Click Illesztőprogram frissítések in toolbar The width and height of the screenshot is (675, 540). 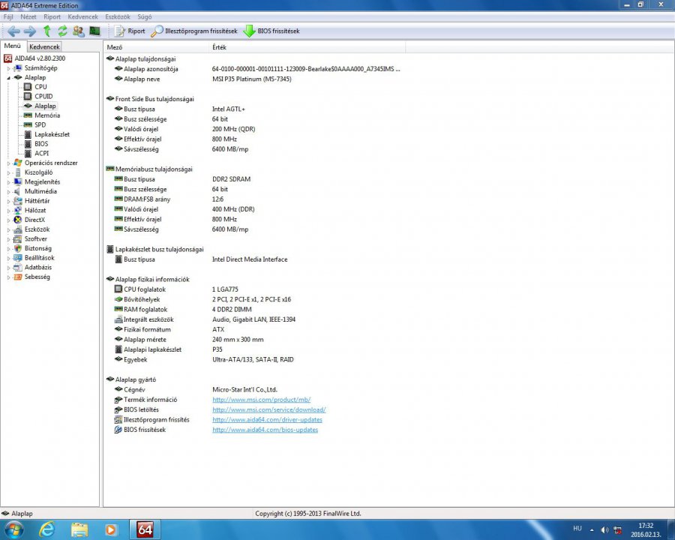point(194,31)
